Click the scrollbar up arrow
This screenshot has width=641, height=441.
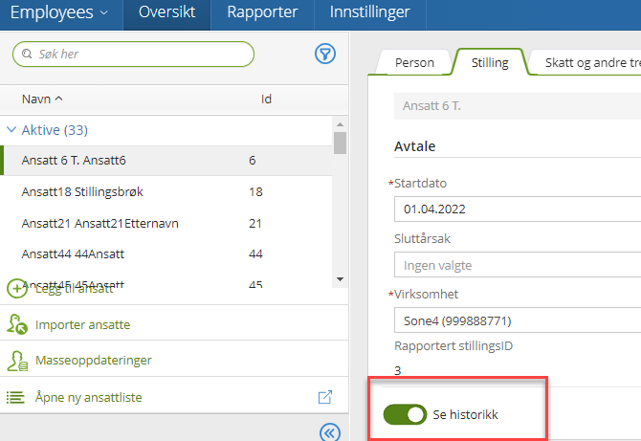[x=340, y=124]
